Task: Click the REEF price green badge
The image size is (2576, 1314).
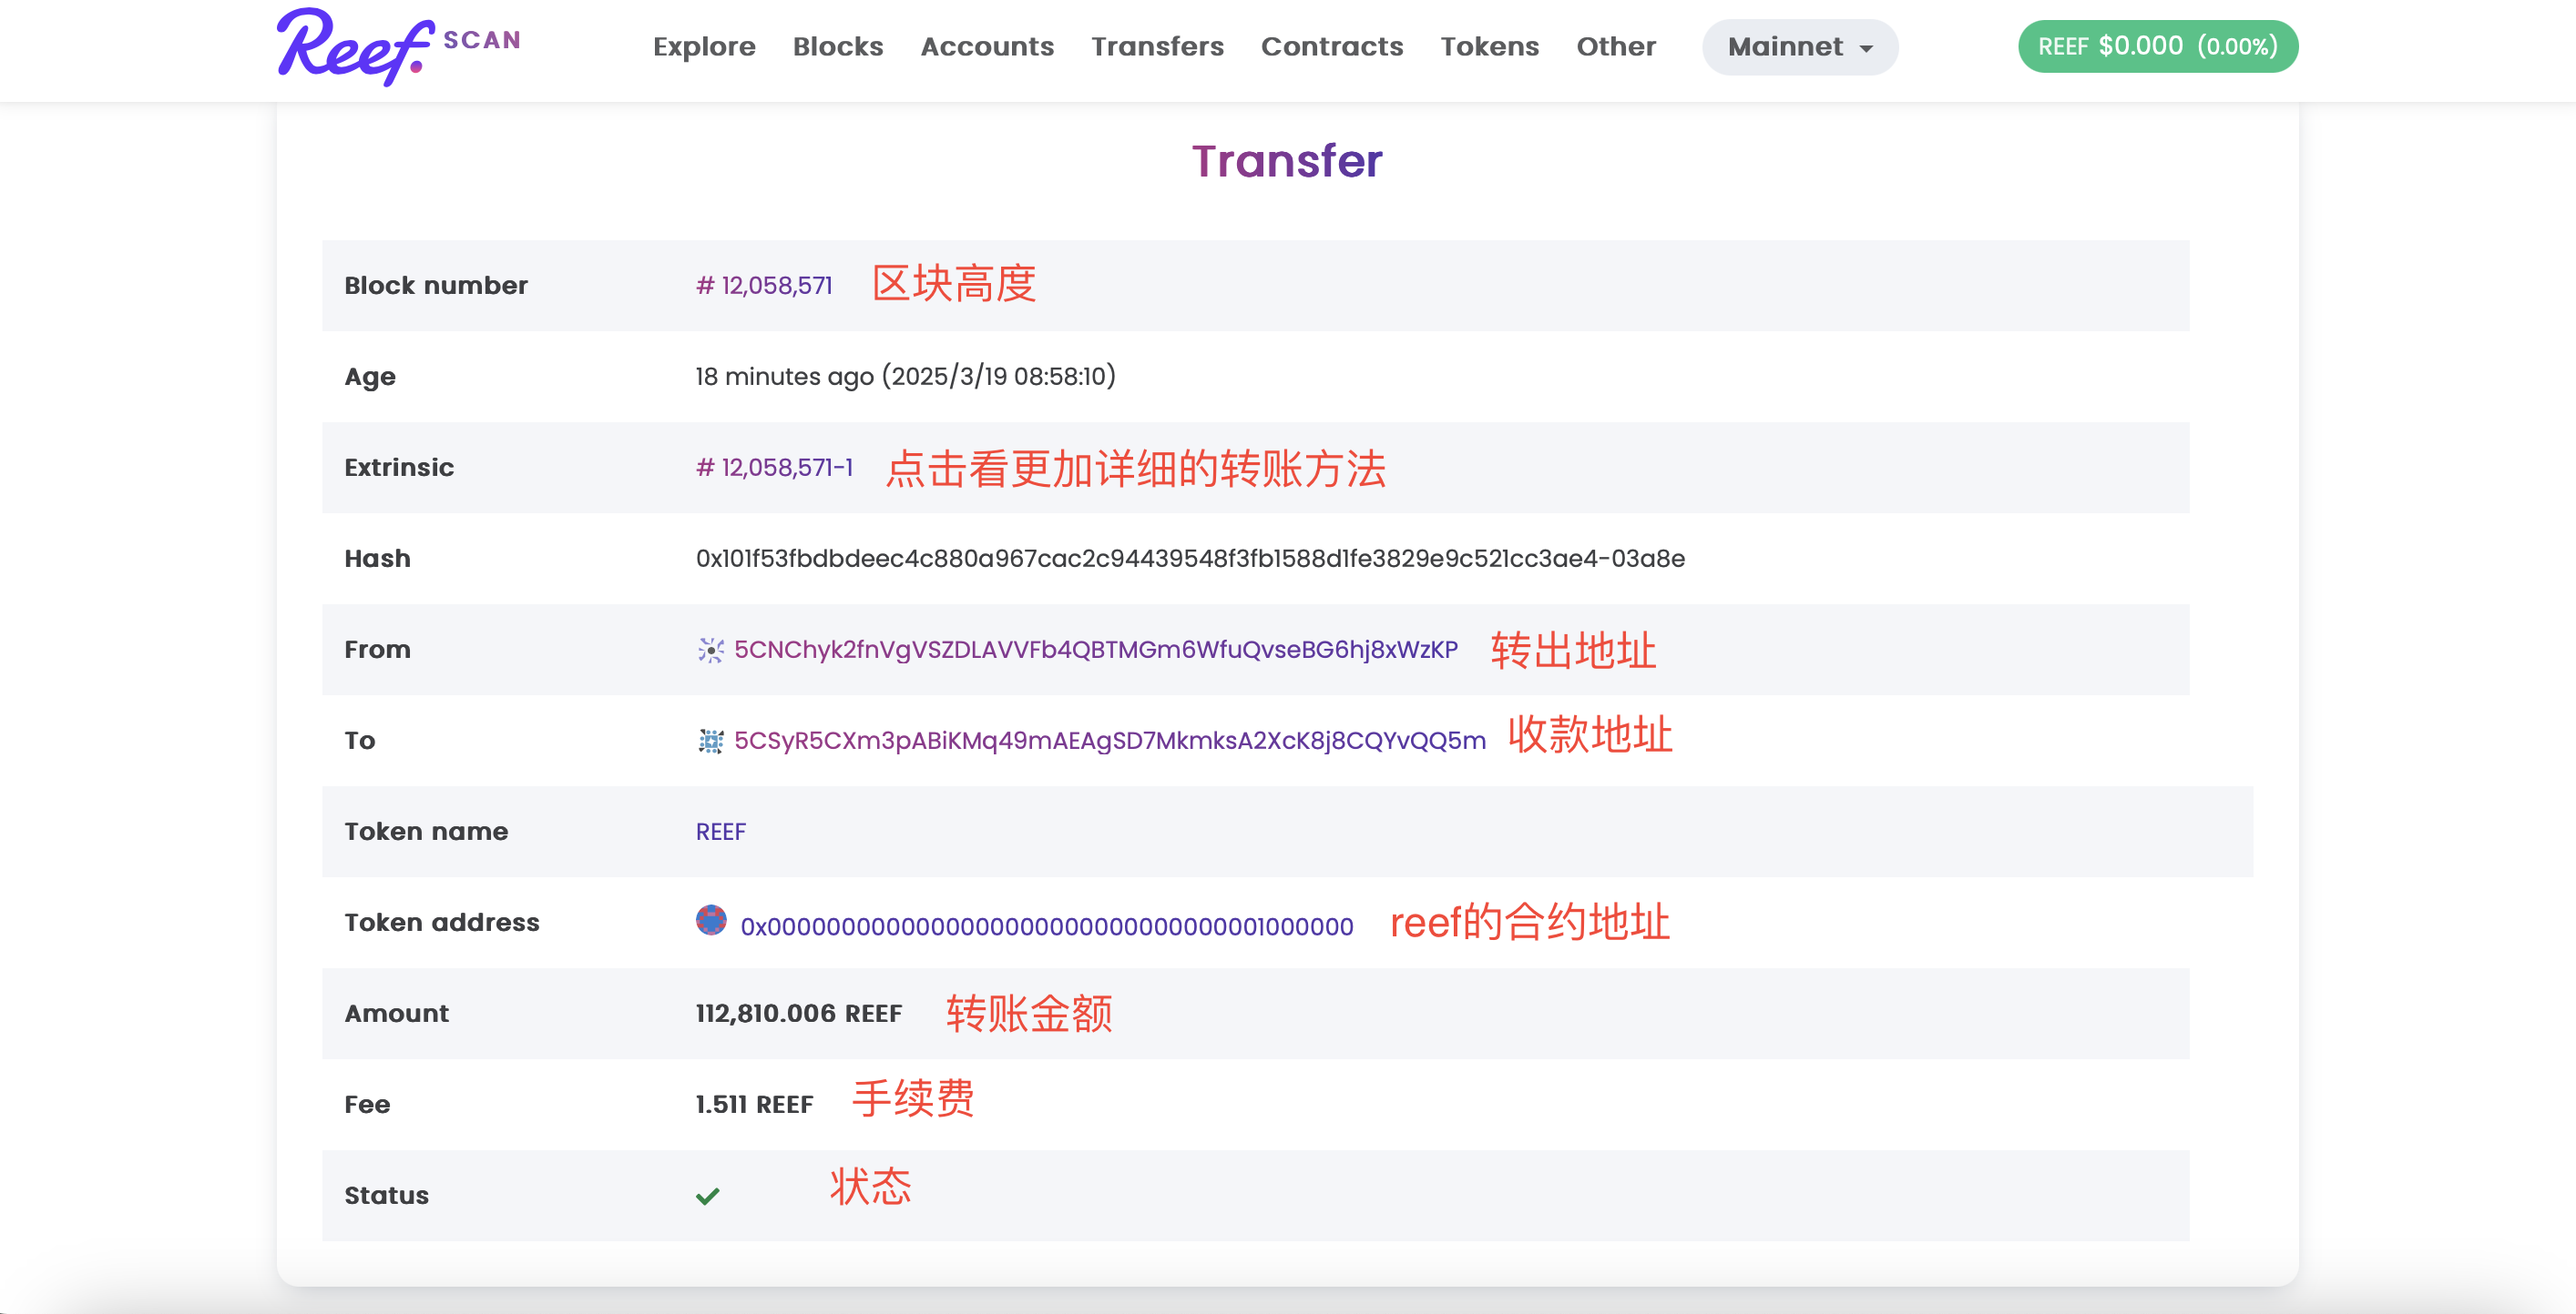Action: pyautogui.click(x=2157, y=47)
